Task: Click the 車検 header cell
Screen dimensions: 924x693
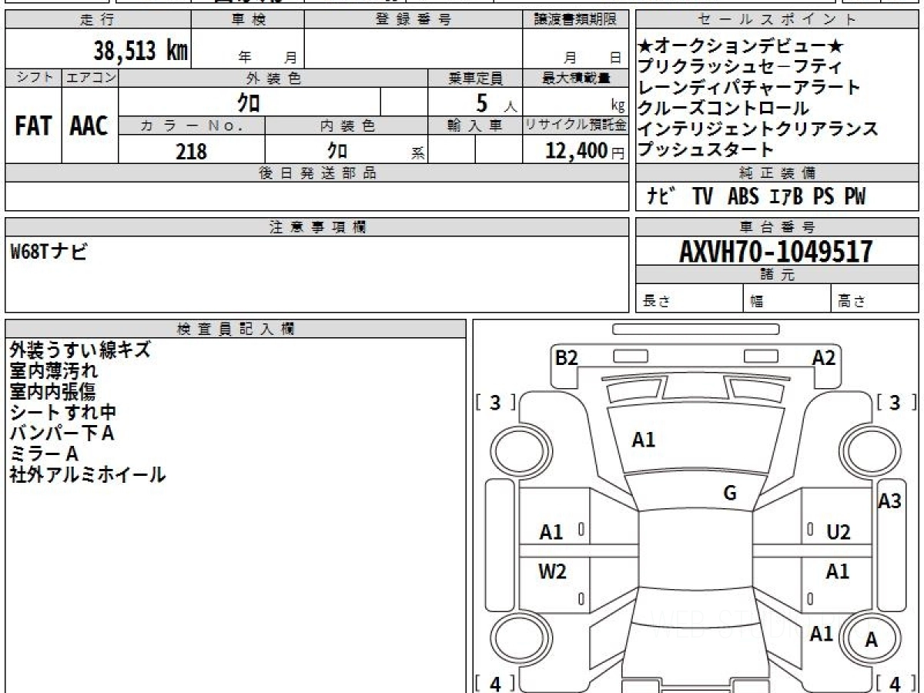Action: point(248,20)
